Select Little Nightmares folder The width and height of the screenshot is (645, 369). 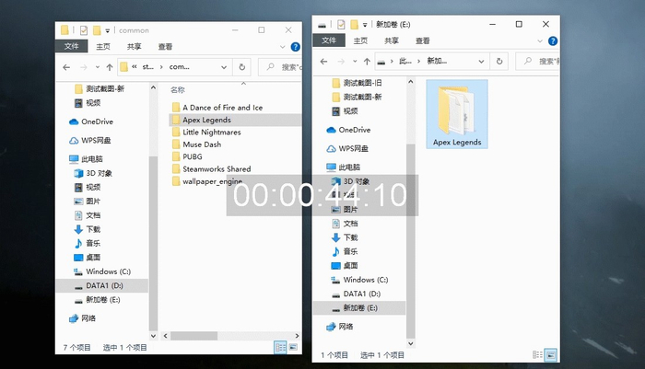pyautogui.click(x=206, y=133)
